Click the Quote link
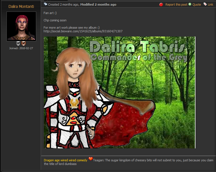216x172 pixels. tap(197, 5)
